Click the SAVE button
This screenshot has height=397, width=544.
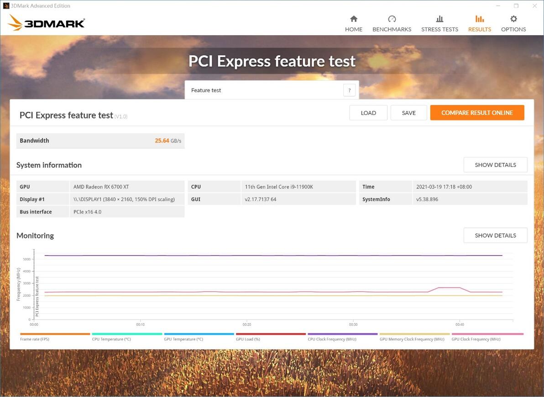click(409, 113)
